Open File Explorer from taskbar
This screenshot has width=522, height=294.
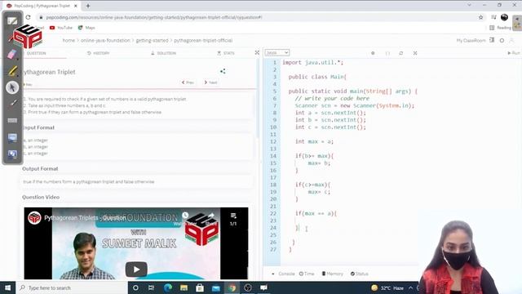coord(184,287)
